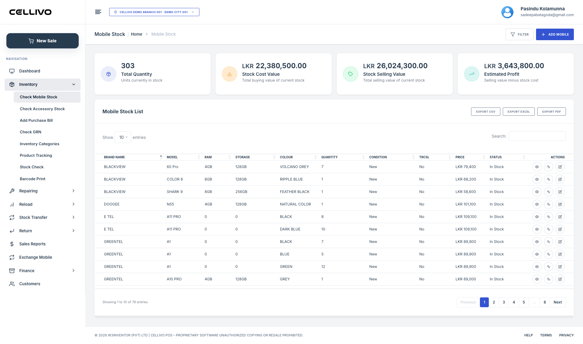
Task: Click the Estimated Profit trend icon
Action: click(472, 74)
